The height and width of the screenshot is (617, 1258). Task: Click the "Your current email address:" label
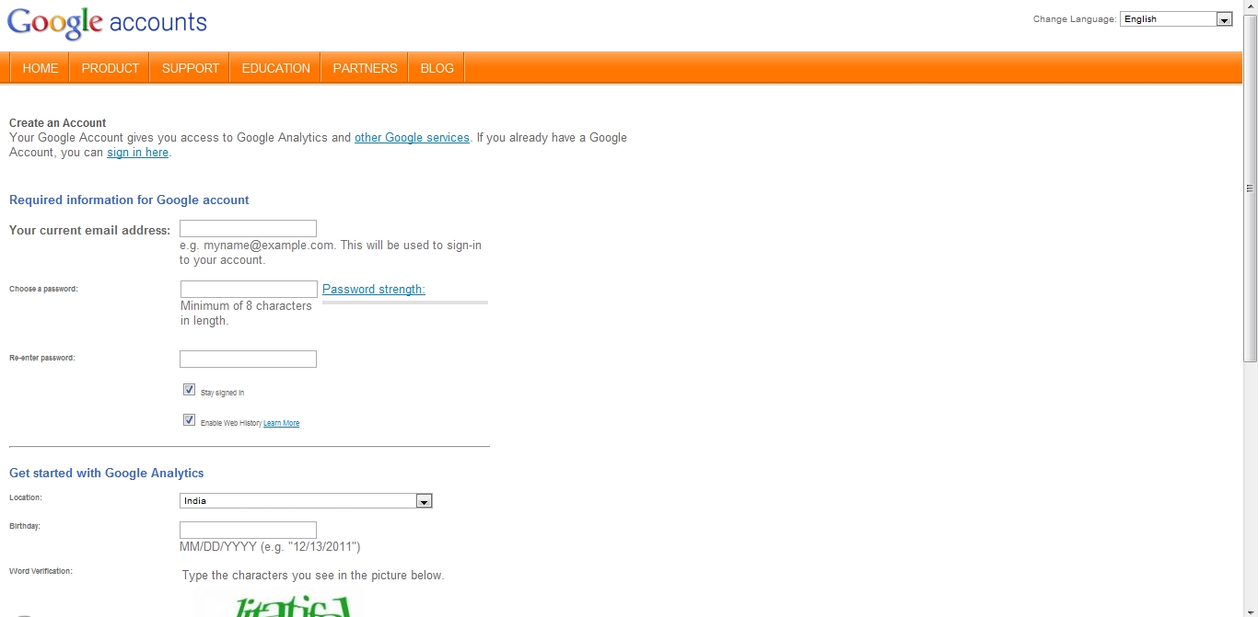coord(89,231)
